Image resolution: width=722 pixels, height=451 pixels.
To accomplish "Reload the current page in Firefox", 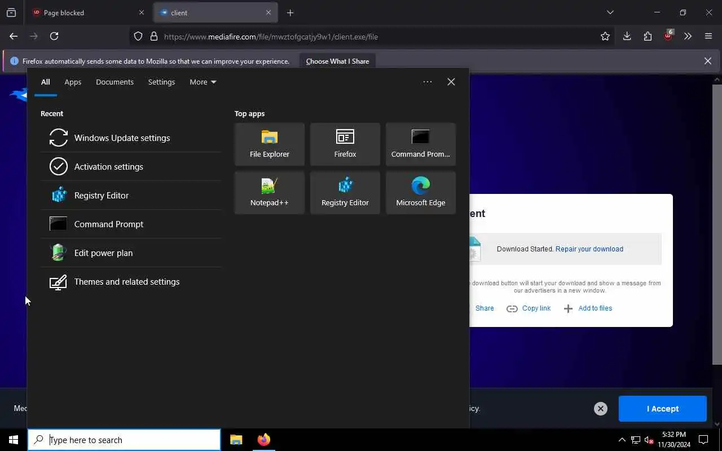I will coord(54,36).
